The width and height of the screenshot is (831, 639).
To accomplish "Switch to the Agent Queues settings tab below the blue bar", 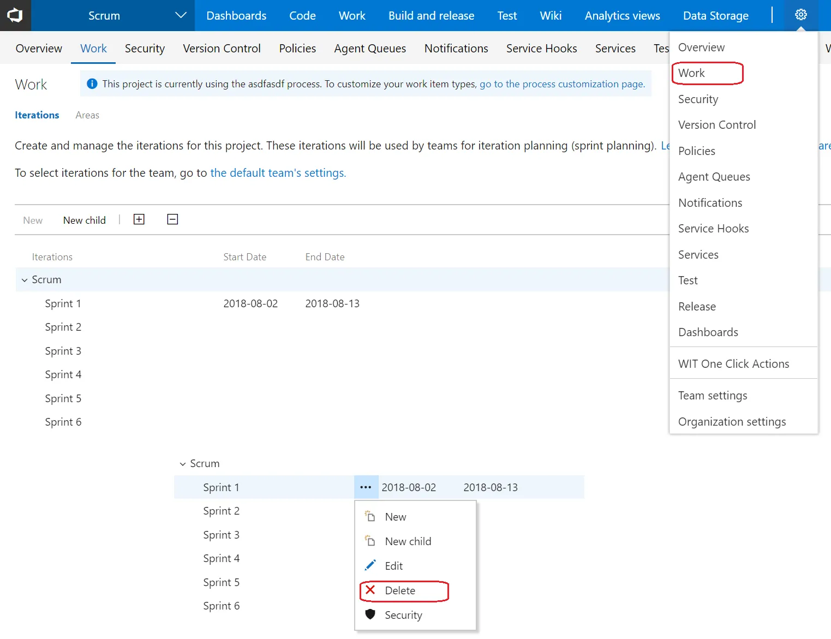I will point(370,49).
